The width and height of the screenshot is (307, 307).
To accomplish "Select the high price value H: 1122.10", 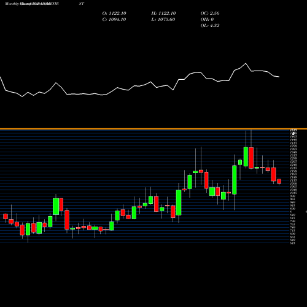I will click(163, 14).
